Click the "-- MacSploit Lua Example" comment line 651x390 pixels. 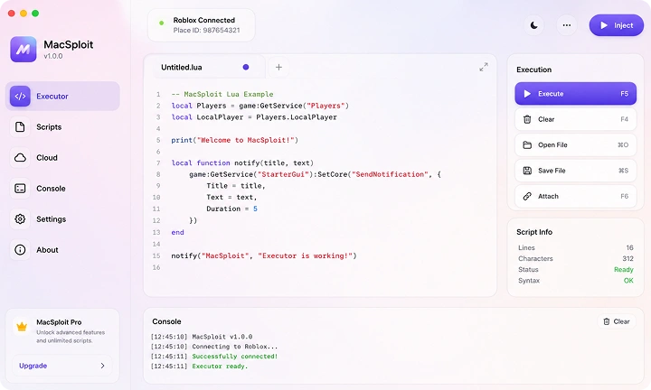[222, 94]
